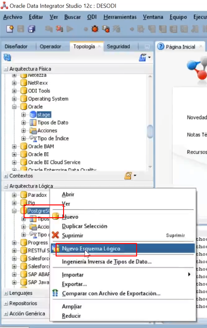This screenshot has height=328, width=207.
Task: Expand the Operating System node
Action: tap(14, 99)
